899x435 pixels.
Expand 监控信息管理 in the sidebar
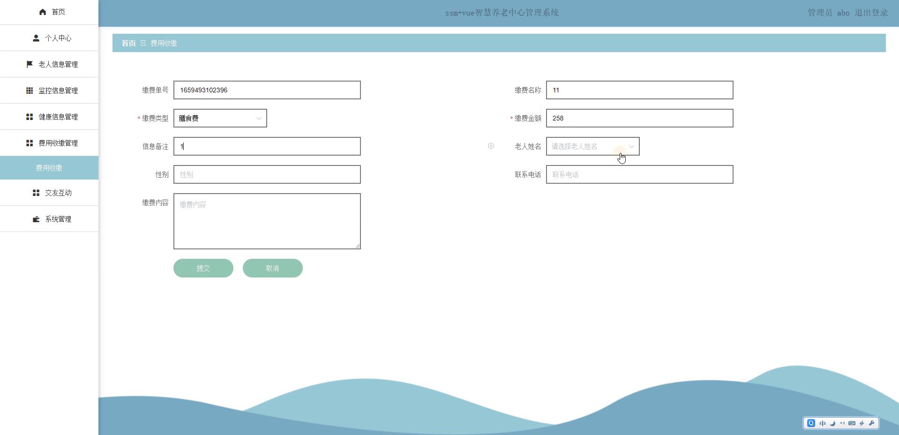coord(49,90)
